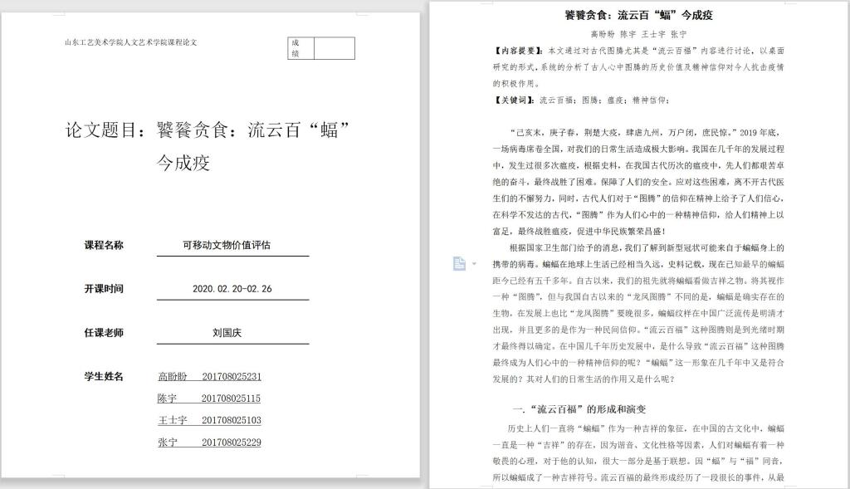This screenshot has width=850, height=489.
Task: Click the section heading 一.“流云百福”的形成和演变
Action: tap(579, 409)
